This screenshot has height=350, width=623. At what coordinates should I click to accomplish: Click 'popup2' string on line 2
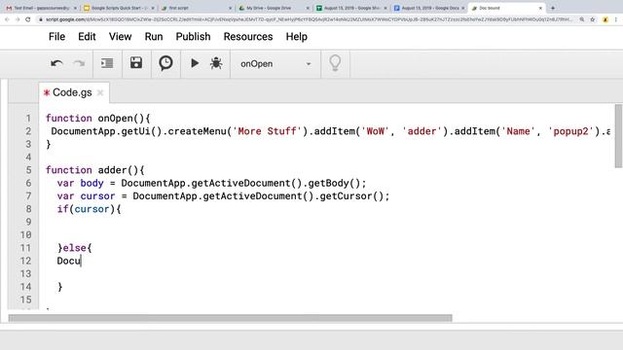[571, 131]
